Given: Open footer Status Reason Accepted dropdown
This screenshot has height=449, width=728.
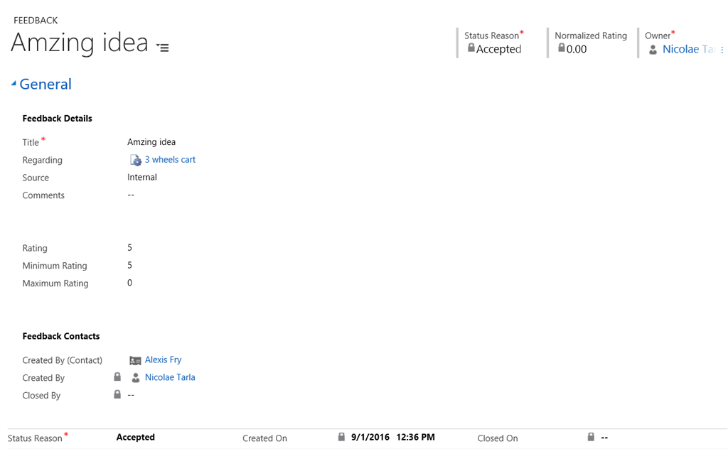Looking at the screenshot, I should tap(136, 438).
